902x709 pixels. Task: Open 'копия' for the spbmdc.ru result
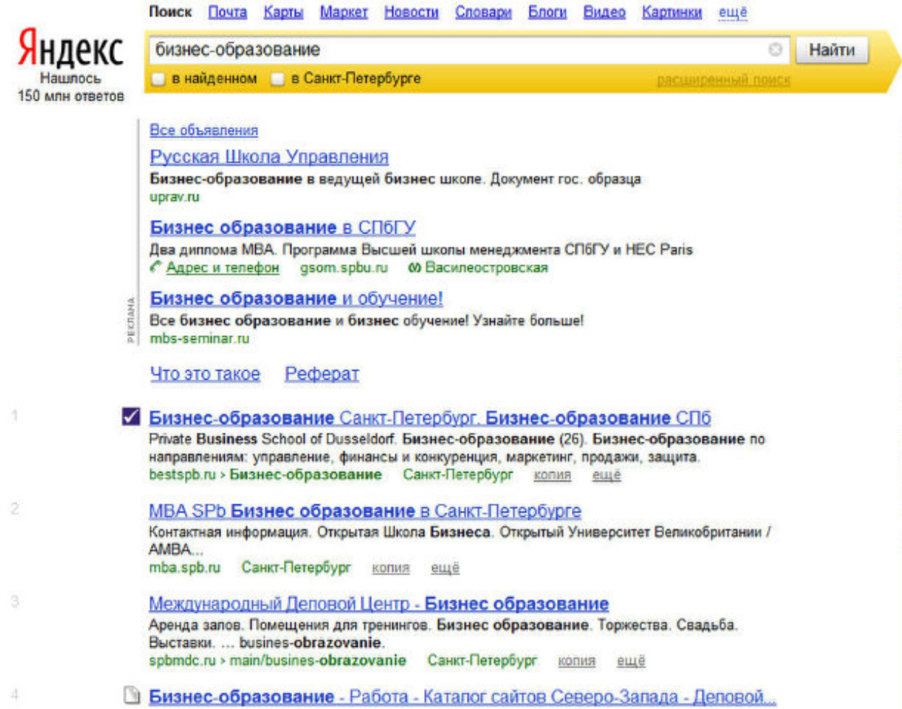tap(576, 661)
